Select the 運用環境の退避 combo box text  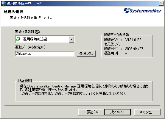tap(35, 39)
